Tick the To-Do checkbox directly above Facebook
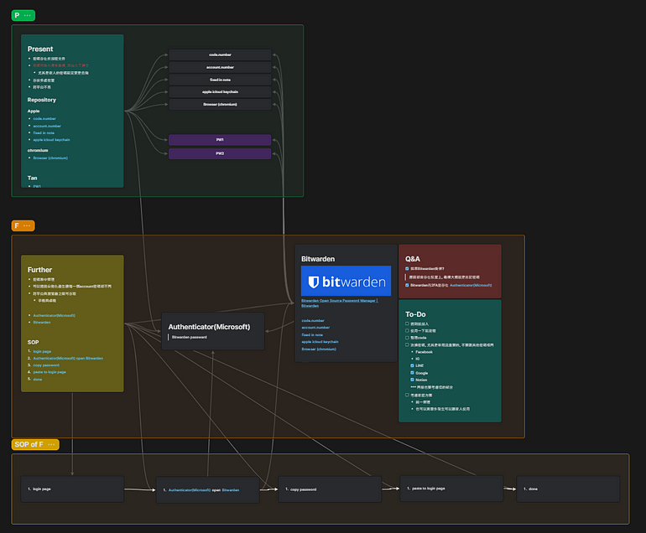This screenshot has height=533, width=646. [x=407, y=344]
